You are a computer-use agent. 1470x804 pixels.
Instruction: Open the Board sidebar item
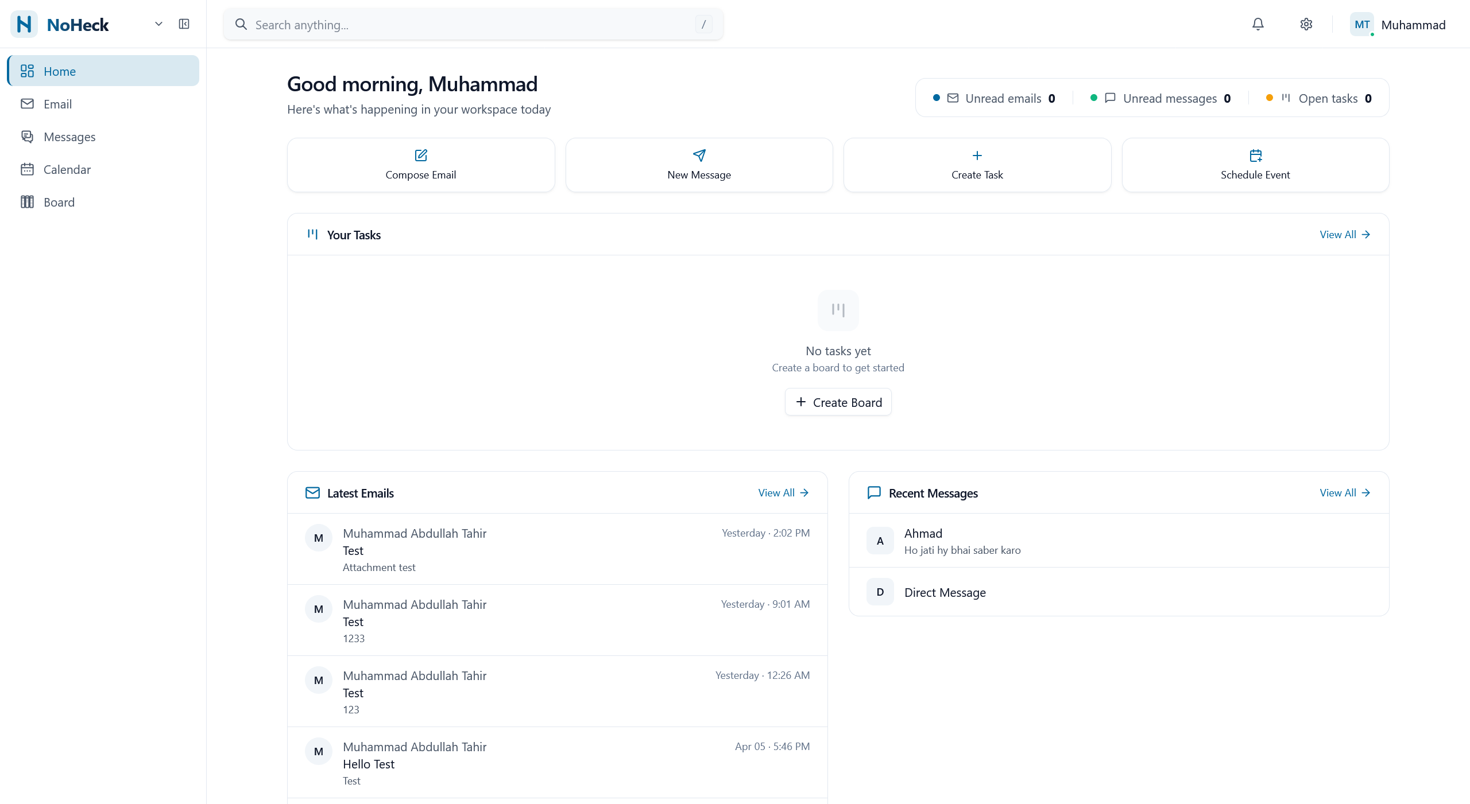pyautogui.click(x=59, y=202)
